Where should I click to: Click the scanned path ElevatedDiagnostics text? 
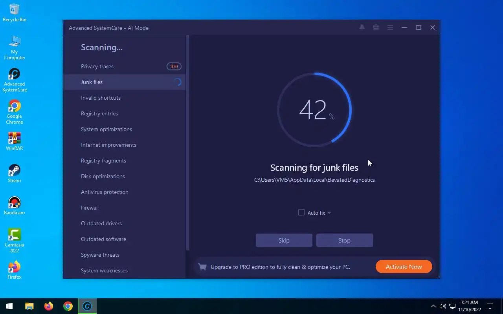pos(314,180)
